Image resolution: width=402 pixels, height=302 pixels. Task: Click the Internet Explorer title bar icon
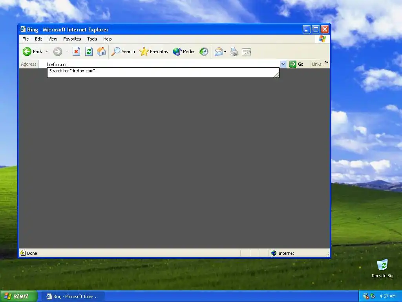tap(23, 29)
